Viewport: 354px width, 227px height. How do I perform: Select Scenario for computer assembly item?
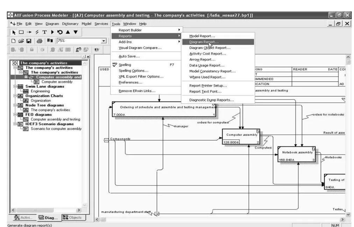click(x=56, y=129)
